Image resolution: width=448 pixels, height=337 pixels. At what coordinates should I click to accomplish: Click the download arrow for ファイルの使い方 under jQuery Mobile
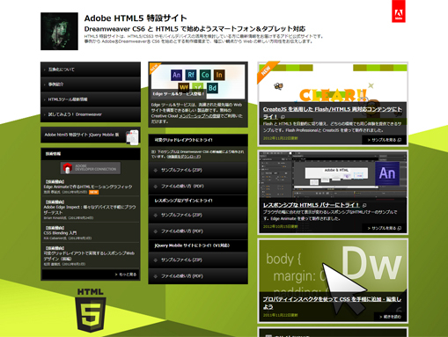156,276
